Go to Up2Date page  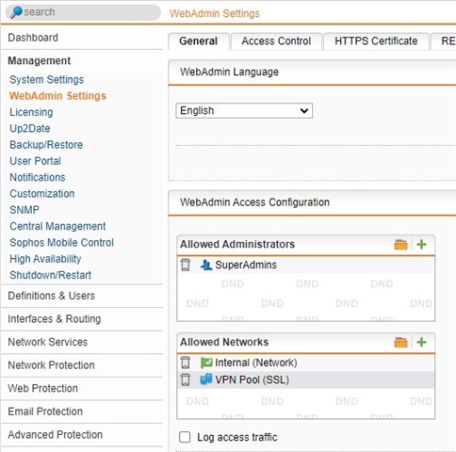click(x=30, y=128)
